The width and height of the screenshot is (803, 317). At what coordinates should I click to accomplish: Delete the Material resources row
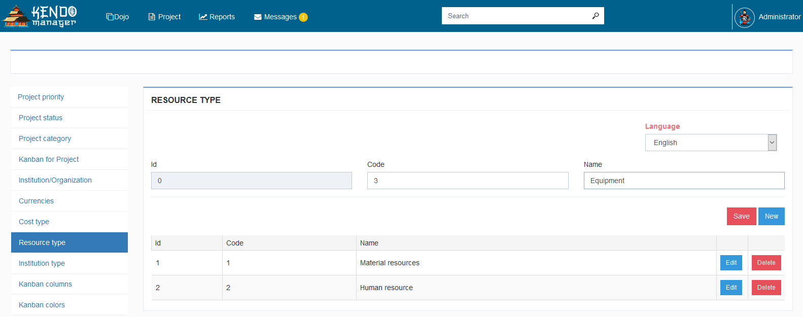[766, 263]
